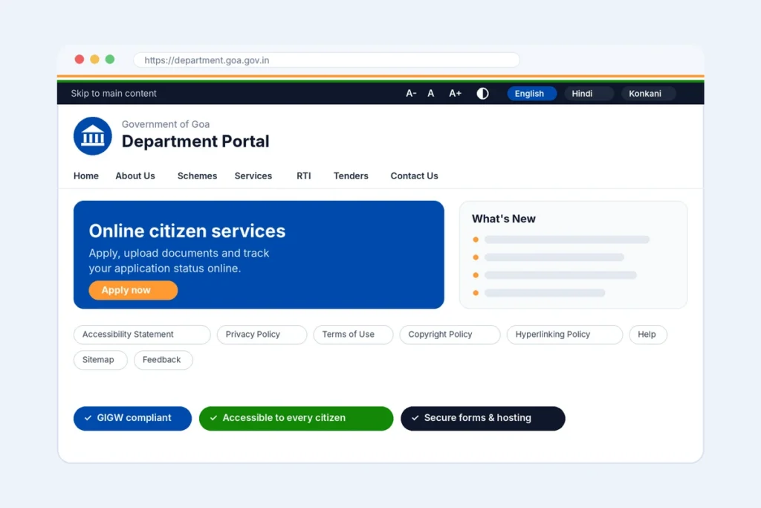This screenshot has height=508, width=761.
Task: Click Skip to main content link
Action: click(114, 93)
